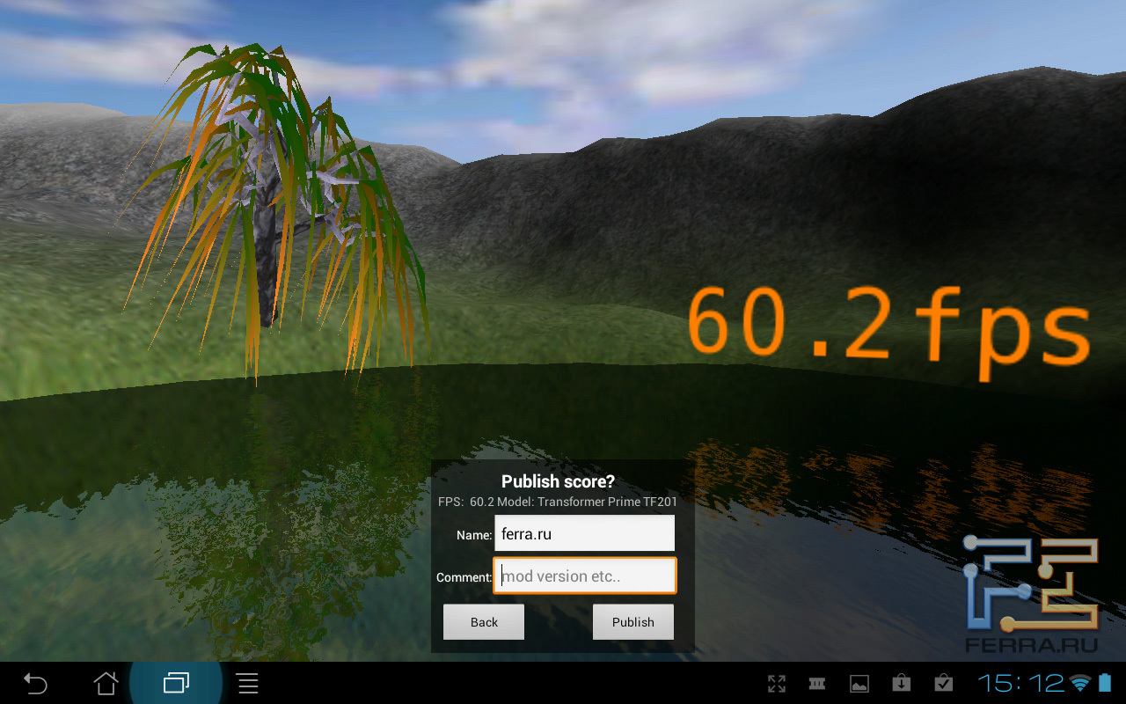
Task: Open the clock showing 15:12
Action: pyautogui.click(x=1019, y=684)
